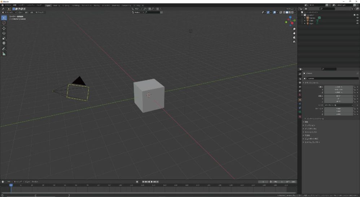
Task: Toggle viewport overlays button
Action: (275, 12)
